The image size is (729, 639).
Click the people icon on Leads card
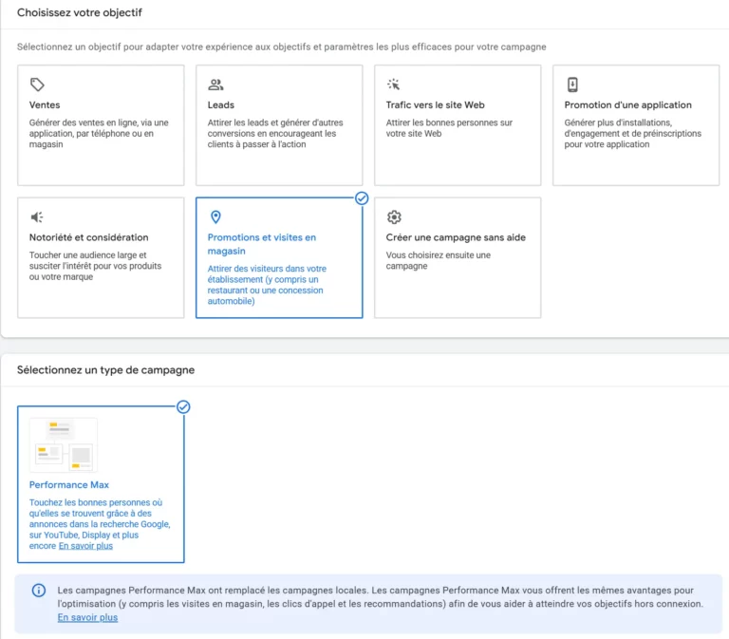point(215,85)
